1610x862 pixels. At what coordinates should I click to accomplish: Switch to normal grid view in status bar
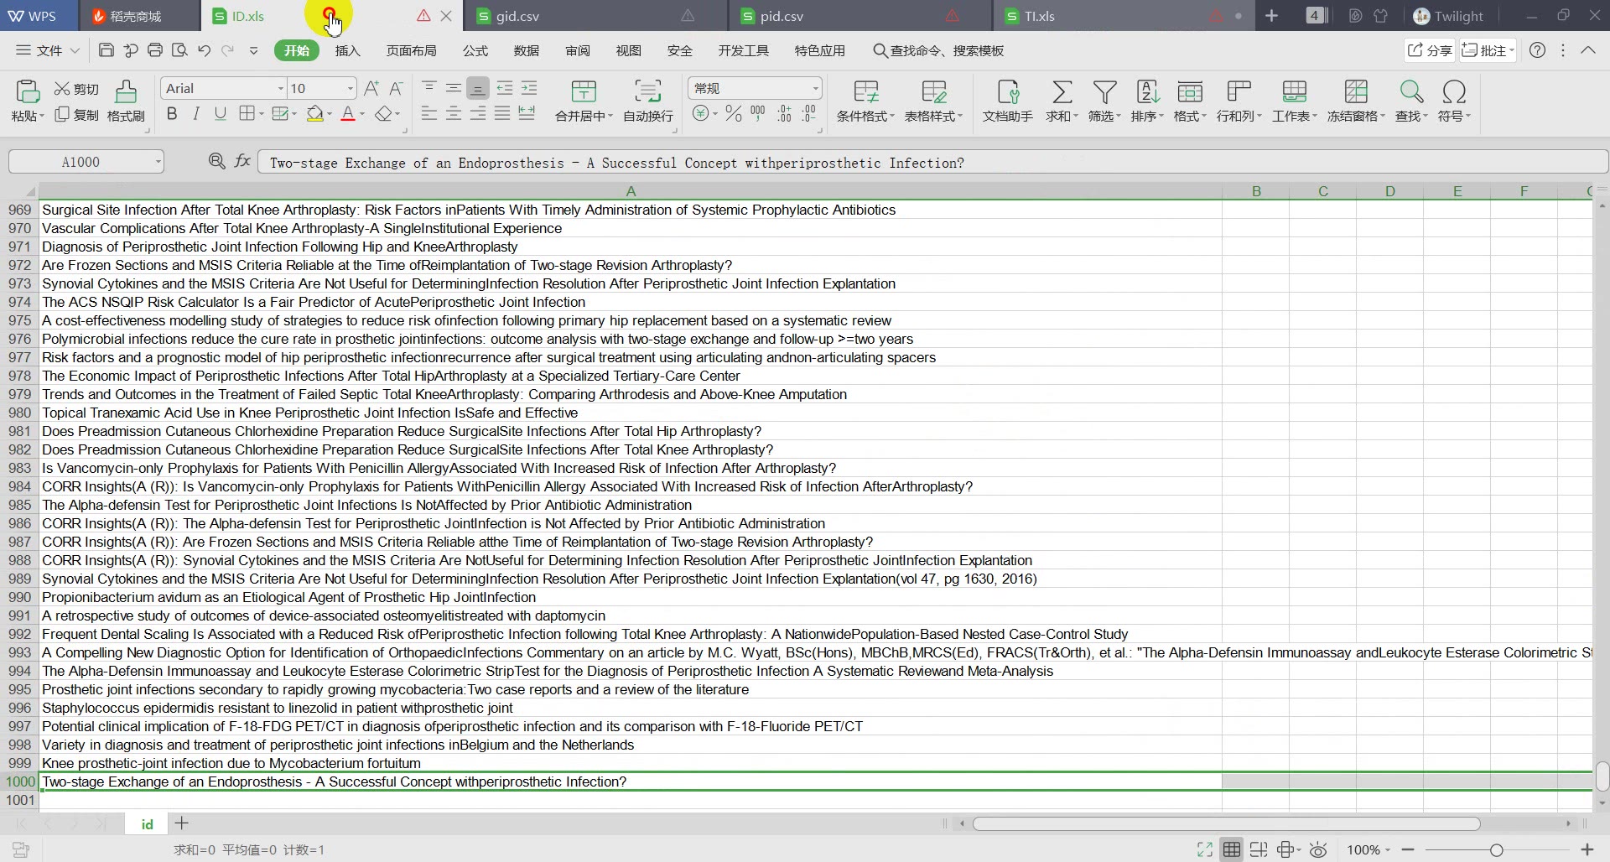(1231, 849)
